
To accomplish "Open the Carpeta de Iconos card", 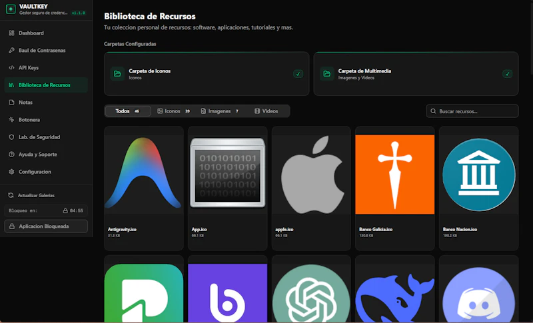I will click(207, 74).
